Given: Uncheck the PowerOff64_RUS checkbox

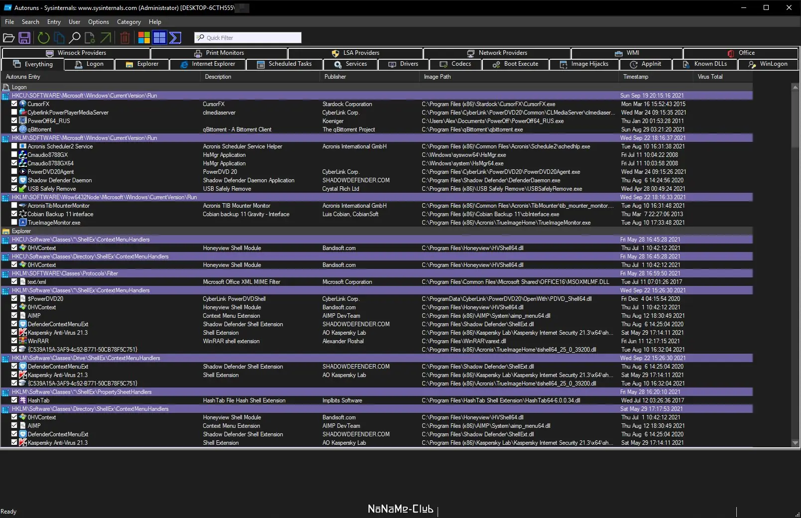Looking at the screenshot, I should (14, 121).
